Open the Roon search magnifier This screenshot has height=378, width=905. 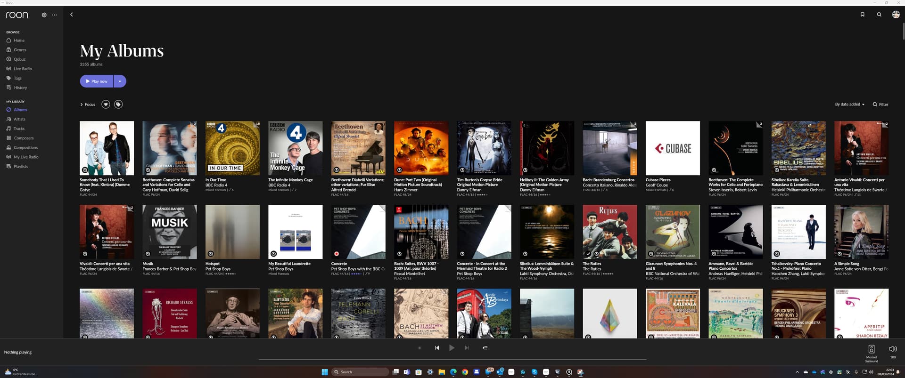point(879,15)
